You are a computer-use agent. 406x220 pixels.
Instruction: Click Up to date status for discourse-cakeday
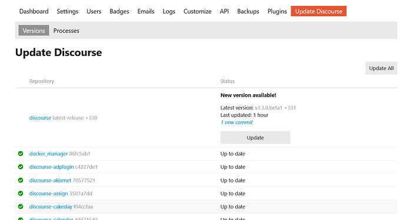click(x=233, y=207)
